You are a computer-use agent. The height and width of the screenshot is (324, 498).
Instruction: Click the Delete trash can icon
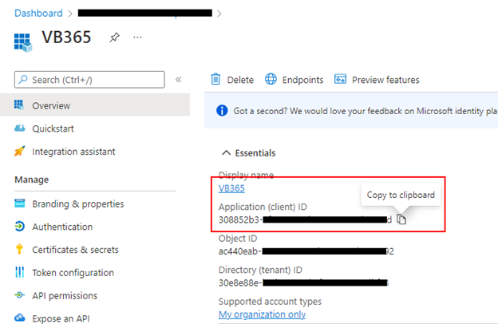(x=215, y=80)
